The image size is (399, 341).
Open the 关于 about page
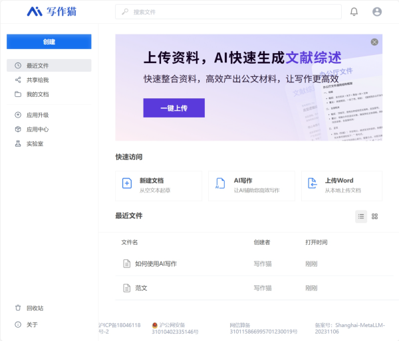pyautogui.click(x=32, y=324)
